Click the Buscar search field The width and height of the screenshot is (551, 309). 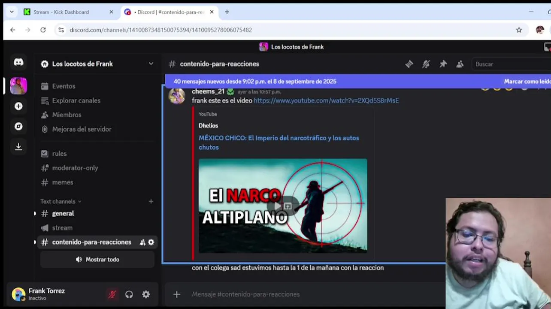coord(511,64)
